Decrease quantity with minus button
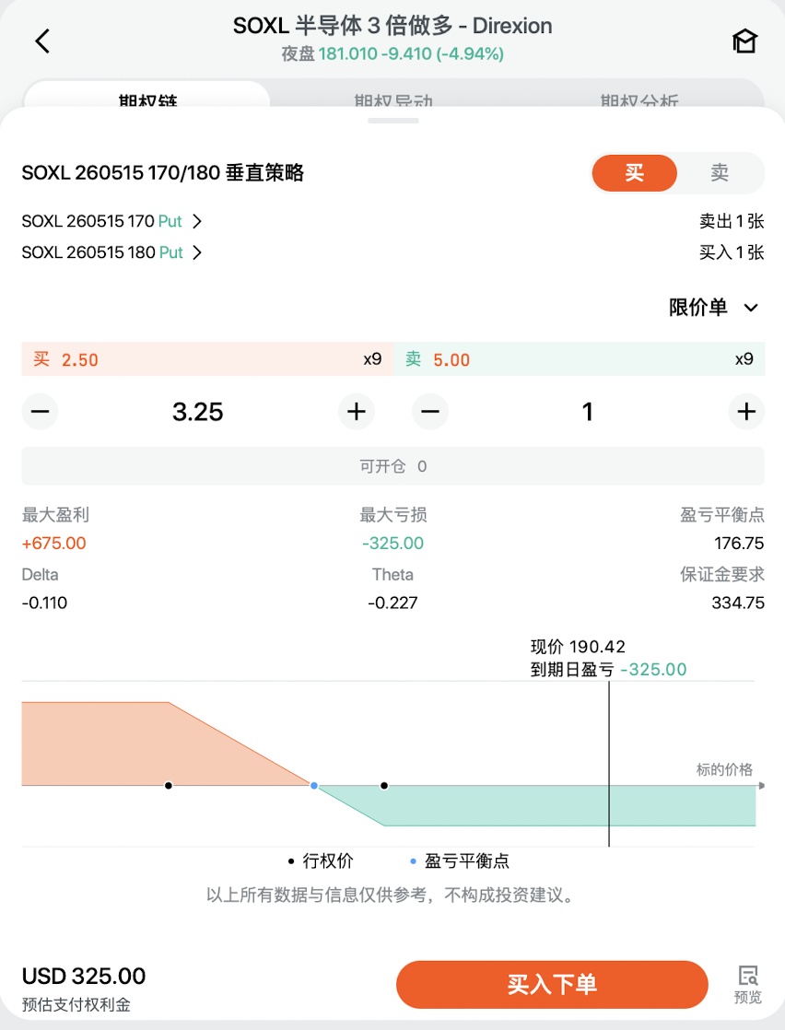Viewport: 785px width, 1030px height. [x=430, y=412]
